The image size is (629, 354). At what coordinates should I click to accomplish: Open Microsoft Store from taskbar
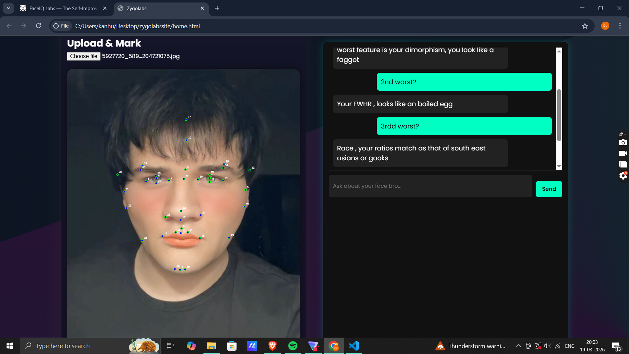(x=232, y=346)
